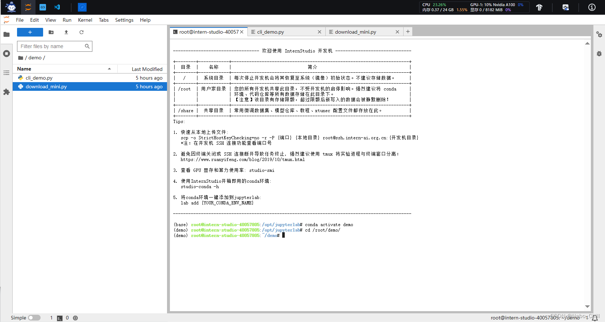Click the Upload Files icon

[x=66, y=32]
